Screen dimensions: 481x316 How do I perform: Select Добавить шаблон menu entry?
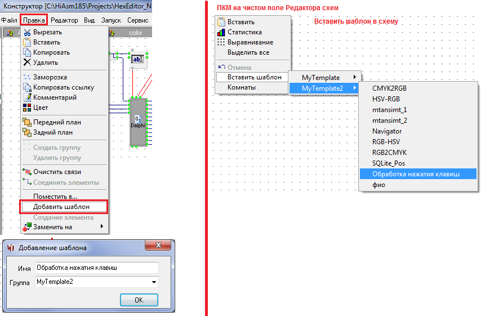click(x=63, y=207)
